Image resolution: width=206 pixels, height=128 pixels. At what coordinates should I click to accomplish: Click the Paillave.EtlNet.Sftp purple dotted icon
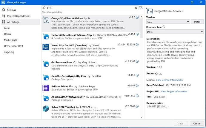46,88
